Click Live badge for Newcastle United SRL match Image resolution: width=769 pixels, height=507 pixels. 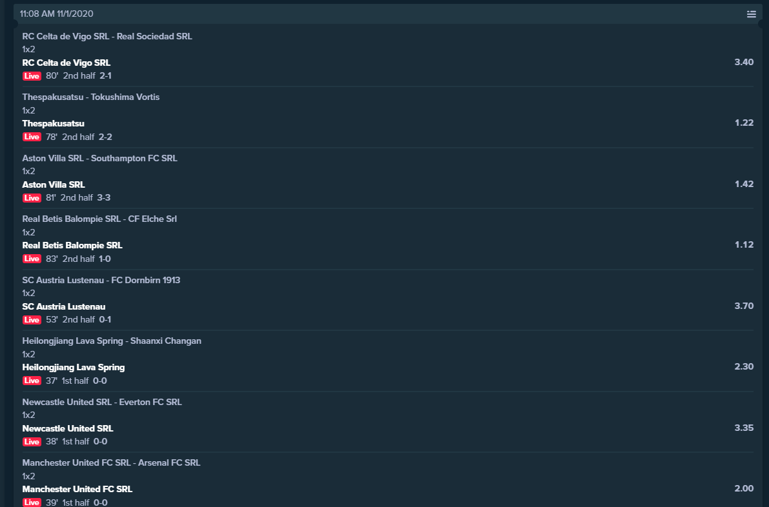coord(32,442)
